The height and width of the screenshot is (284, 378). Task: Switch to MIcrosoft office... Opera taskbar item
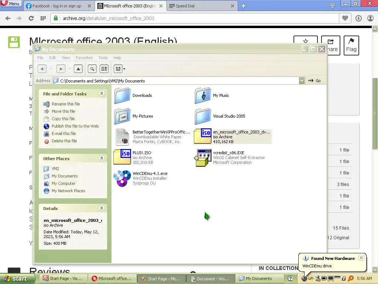tap(112, 278)
